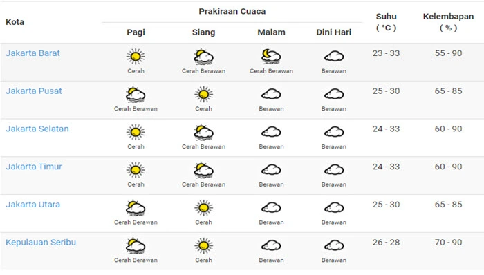The height and width of the screenshot is (275, 484).
Task: Click the Pagi column header
Action: (136, 32)
